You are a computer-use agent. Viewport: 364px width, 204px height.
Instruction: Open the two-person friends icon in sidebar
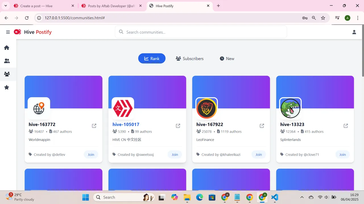(x=7, y=61)
